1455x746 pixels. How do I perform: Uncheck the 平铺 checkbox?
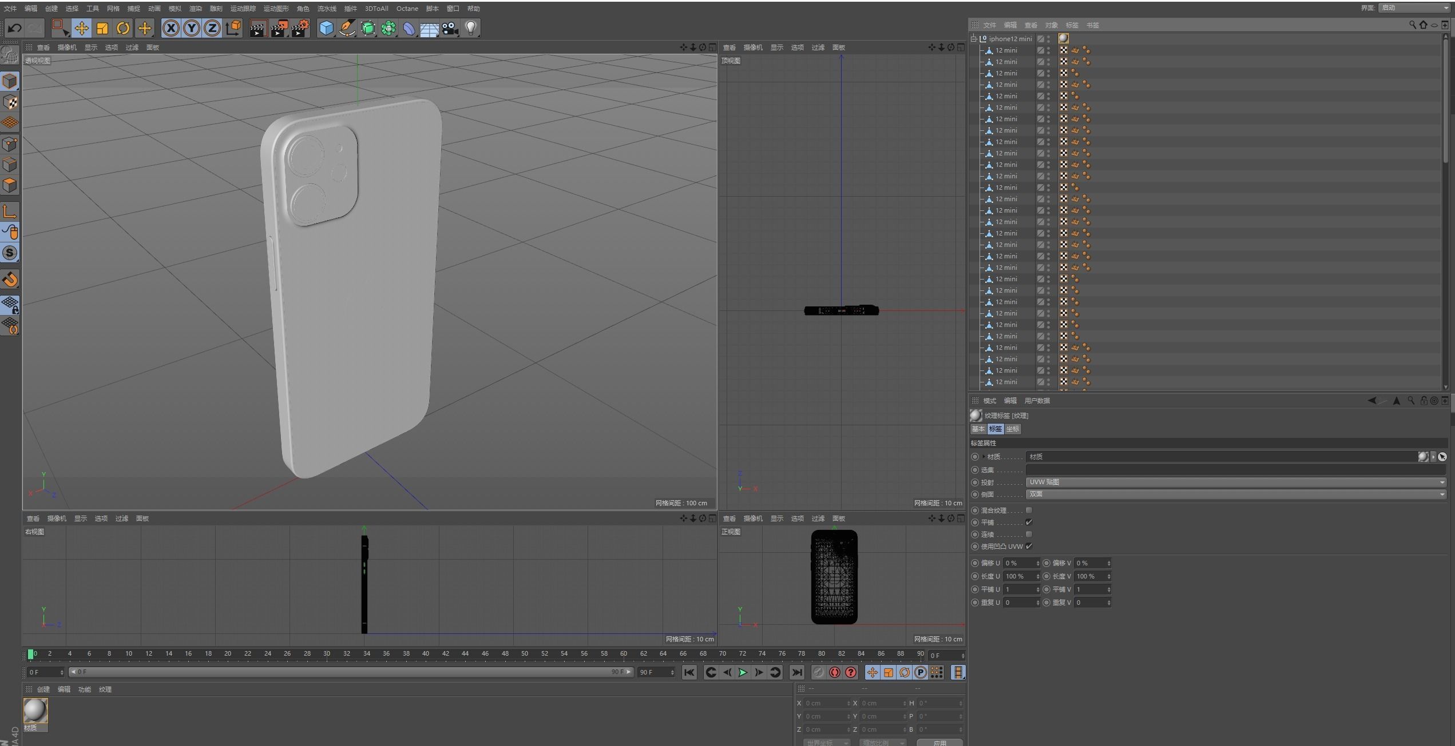[1029, 522]
